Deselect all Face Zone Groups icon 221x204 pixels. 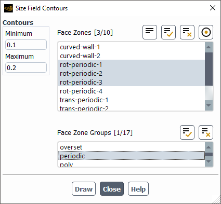(x=206, y=132)
